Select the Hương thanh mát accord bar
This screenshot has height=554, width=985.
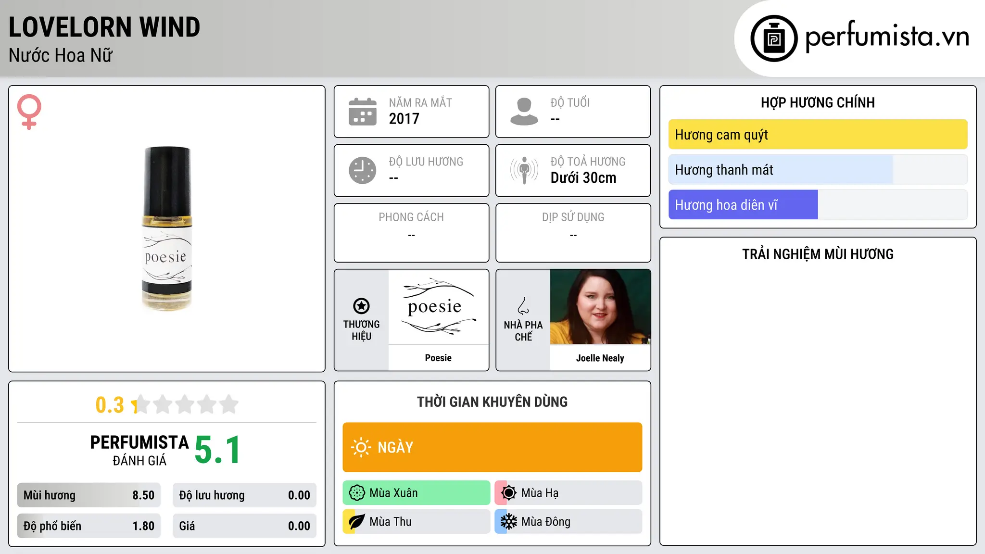(818, 170)
